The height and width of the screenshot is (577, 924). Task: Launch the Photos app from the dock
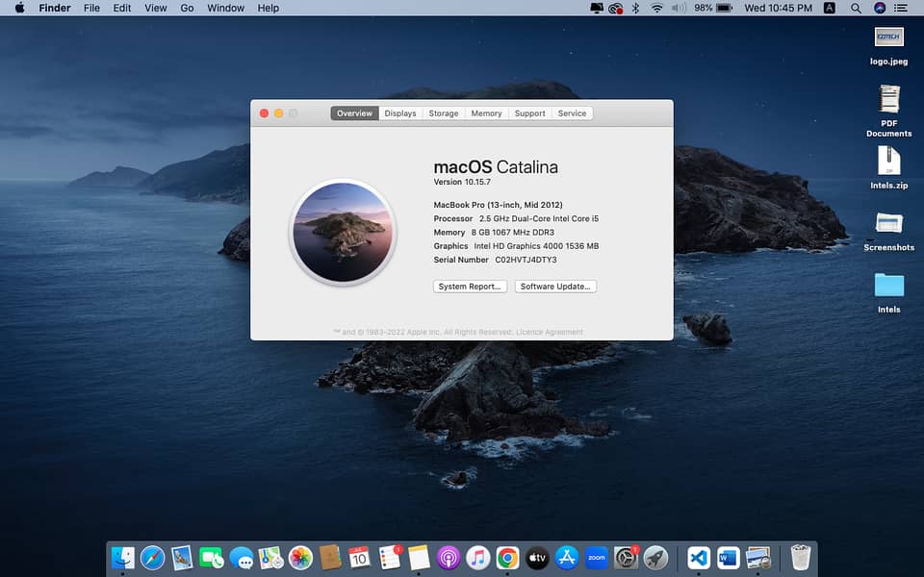[300, 557]
